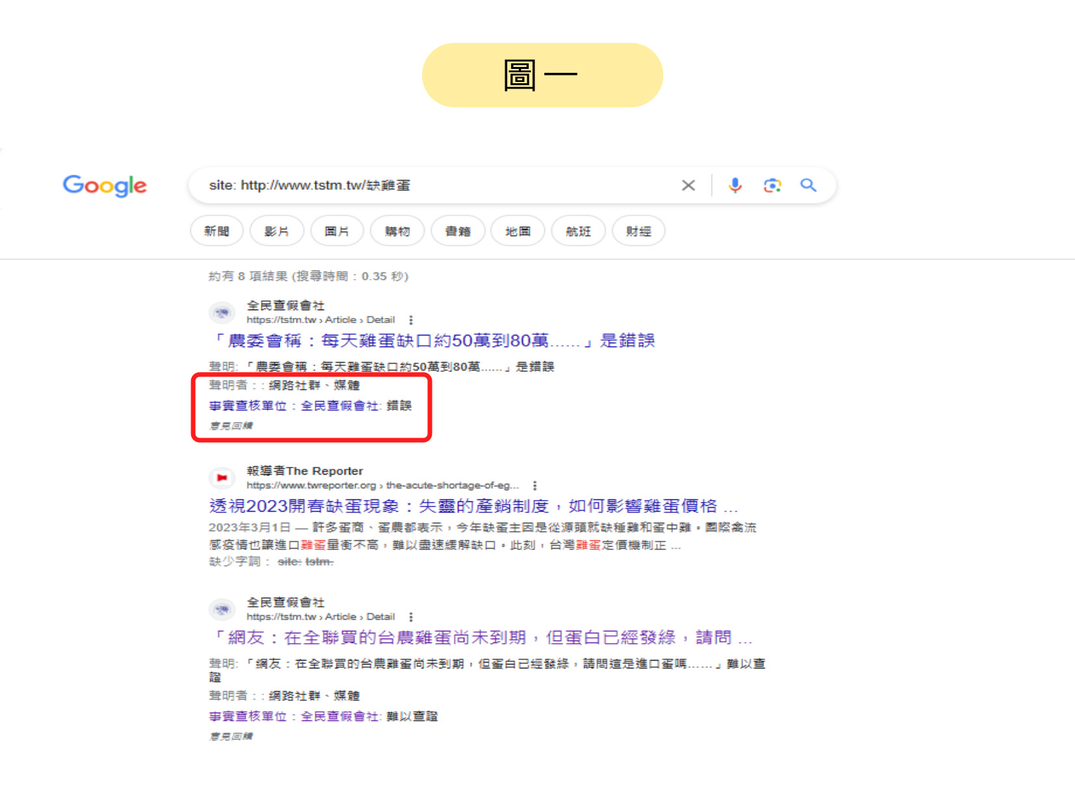Start voice search with microphone icon

(735, 185)
